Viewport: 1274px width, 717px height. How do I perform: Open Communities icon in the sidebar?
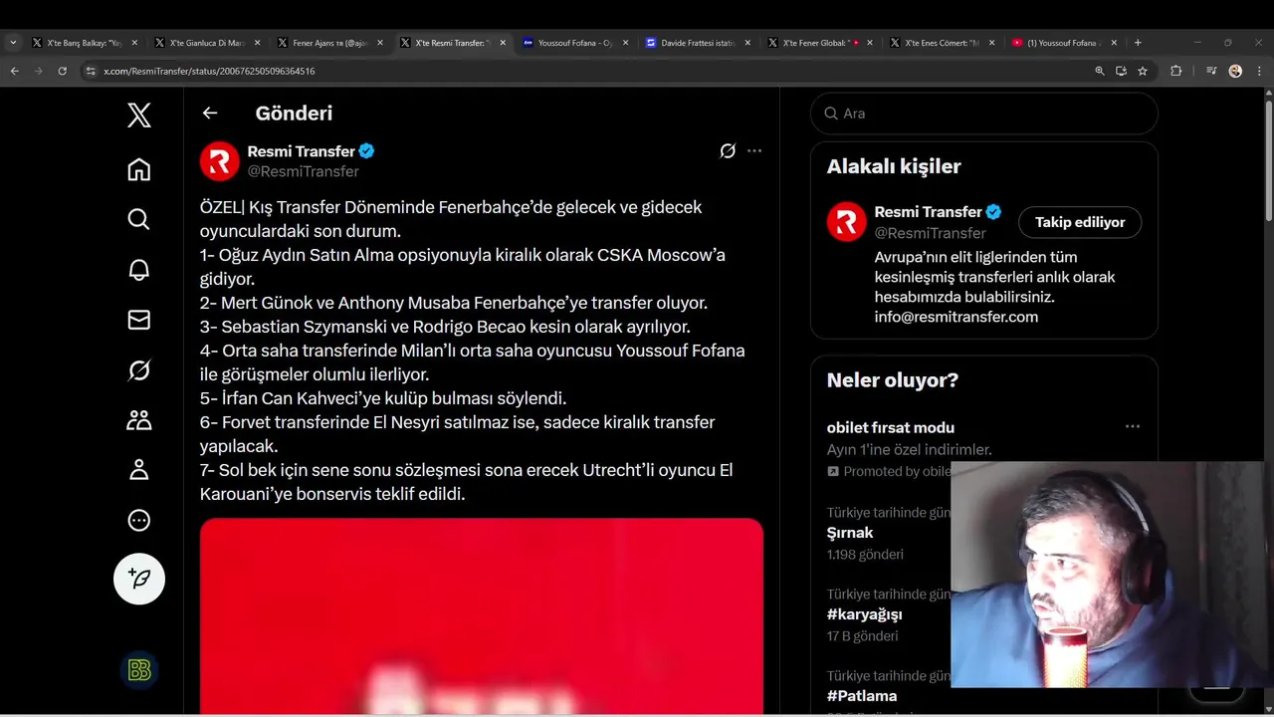coord(139,420)
